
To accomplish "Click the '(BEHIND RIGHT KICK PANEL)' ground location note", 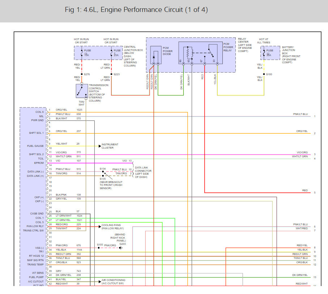I will pyautogui.click(x=118, y=238).
